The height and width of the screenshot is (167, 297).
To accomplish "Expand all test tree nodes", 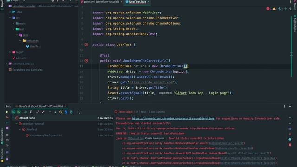I will 38,112.
